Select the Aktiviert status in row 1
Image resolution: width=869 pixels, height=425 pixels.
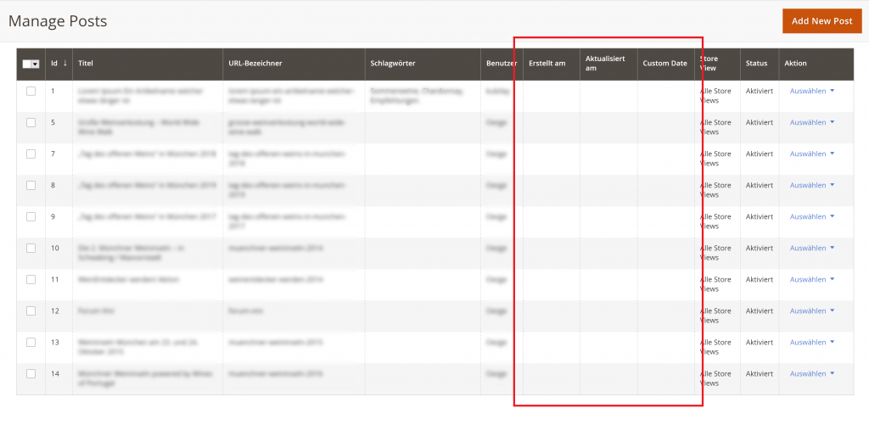[x=760, y=91]
